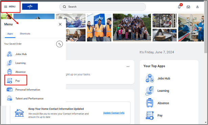Click Learning icon in Menu panel

coord(9,63)
